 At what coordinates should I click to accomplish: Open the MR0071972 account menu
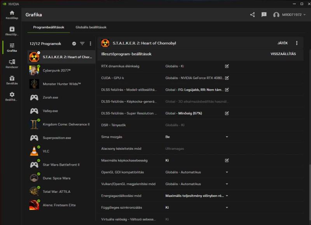[x=290, y=15]
